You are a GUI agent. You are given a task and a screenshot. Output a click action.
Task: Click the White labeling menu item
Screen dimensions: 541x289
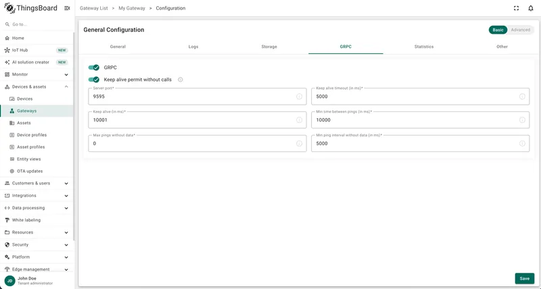point(37,220)
